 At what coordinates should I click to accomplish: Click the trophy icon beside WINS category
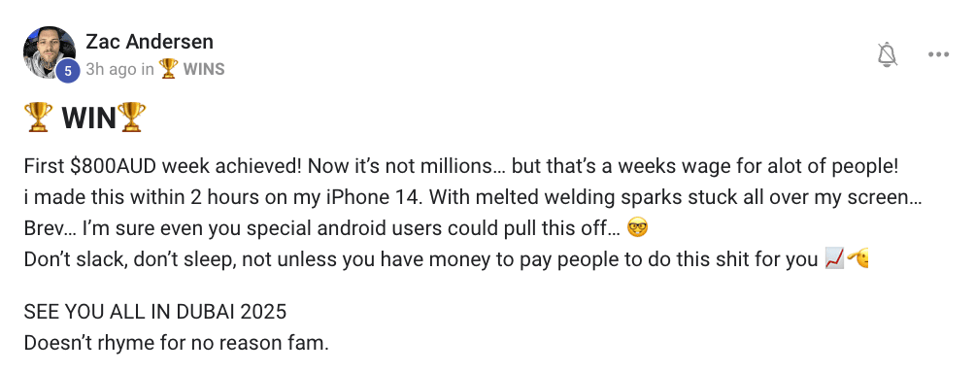click(x=168, y=68)
